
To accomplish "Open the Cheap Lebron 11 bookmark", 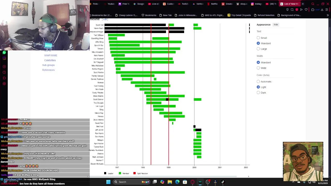I will tap(126, 15).
